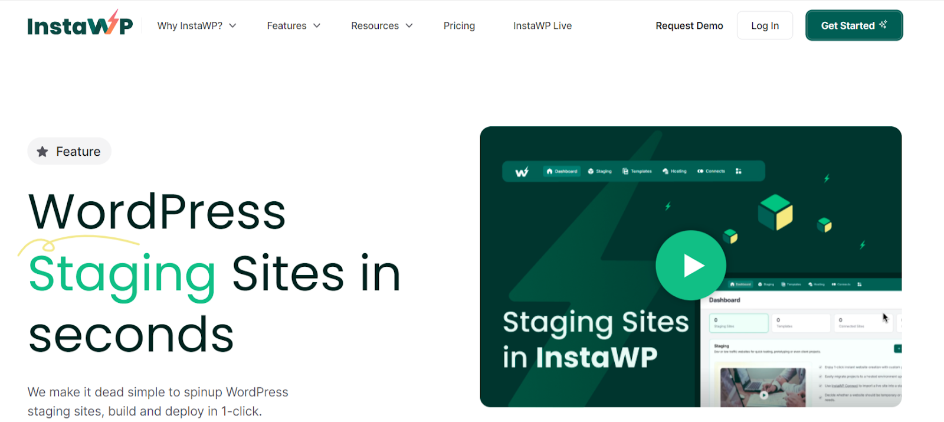This screenshot has height=422, width=944.
Task: Expand the Resources dropdown chevron
Action: pyautogui.click(x=409, y=26)
